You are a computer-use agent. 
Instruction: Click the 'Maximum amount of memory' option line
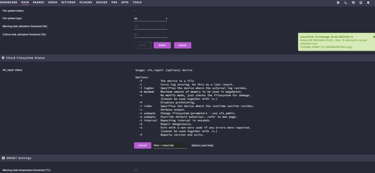coord(201,92)
